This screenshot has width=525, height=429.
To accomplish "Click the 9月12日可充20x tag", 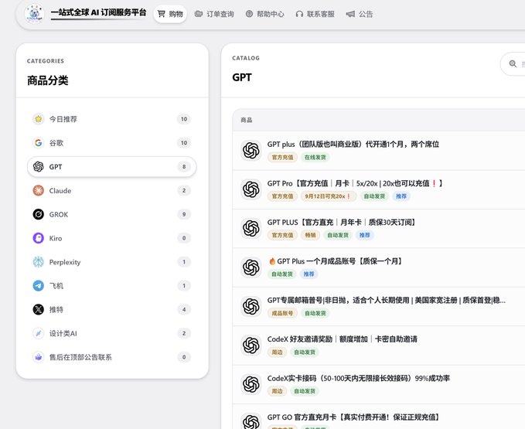I will 328,196.
